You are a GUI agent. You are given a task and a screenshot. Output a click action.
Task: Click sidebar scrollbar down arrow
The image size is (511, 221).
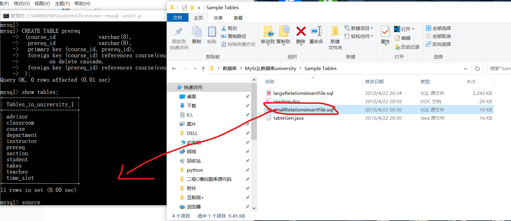(x=254, y=208)
